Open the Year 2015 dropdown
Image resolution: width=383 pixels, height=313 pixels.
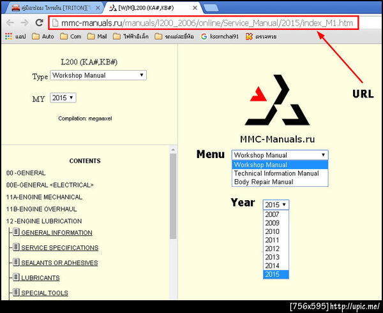[276, 205]
